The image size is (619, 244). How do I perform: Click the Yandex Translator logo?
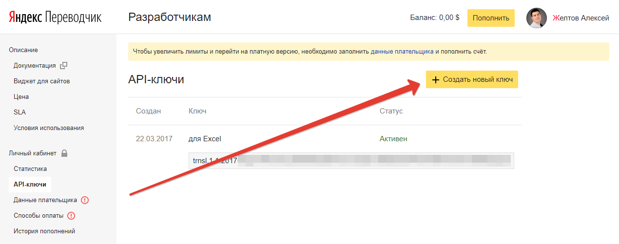tap(55, 18)
